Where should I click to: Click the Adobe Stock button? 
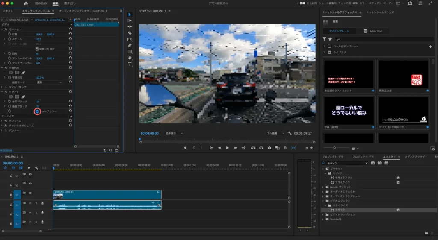coord(373,31)
